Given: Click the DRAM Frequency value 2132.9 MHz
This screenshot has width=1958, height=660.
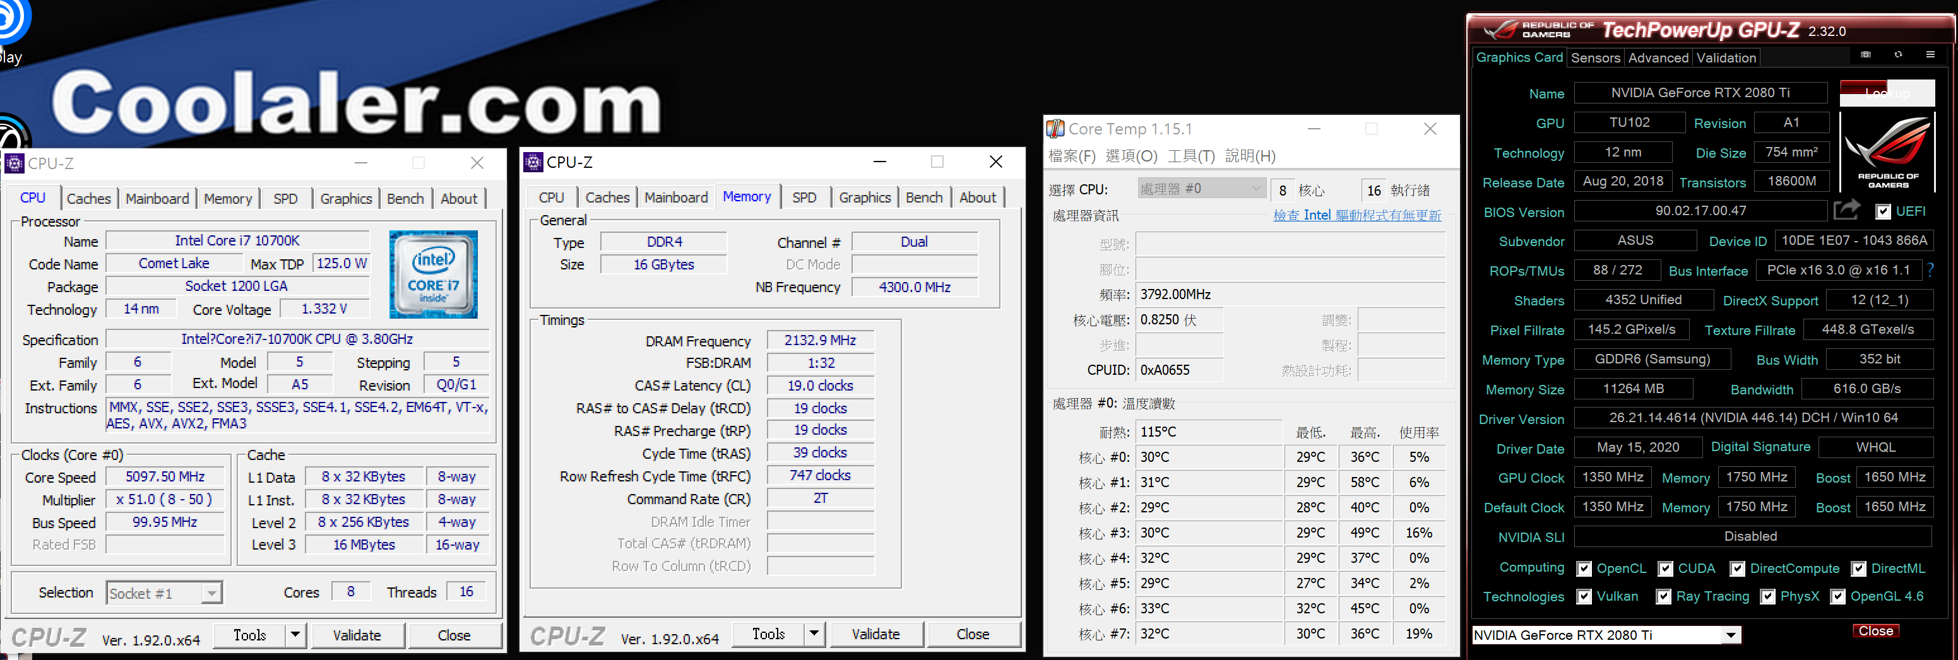Looking at the screenshot, I should coord(820,340).
